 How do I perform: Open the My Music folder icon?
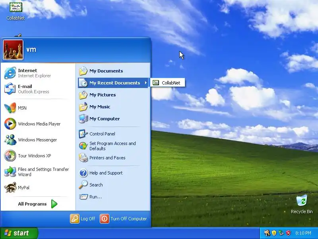pos(83,107)
